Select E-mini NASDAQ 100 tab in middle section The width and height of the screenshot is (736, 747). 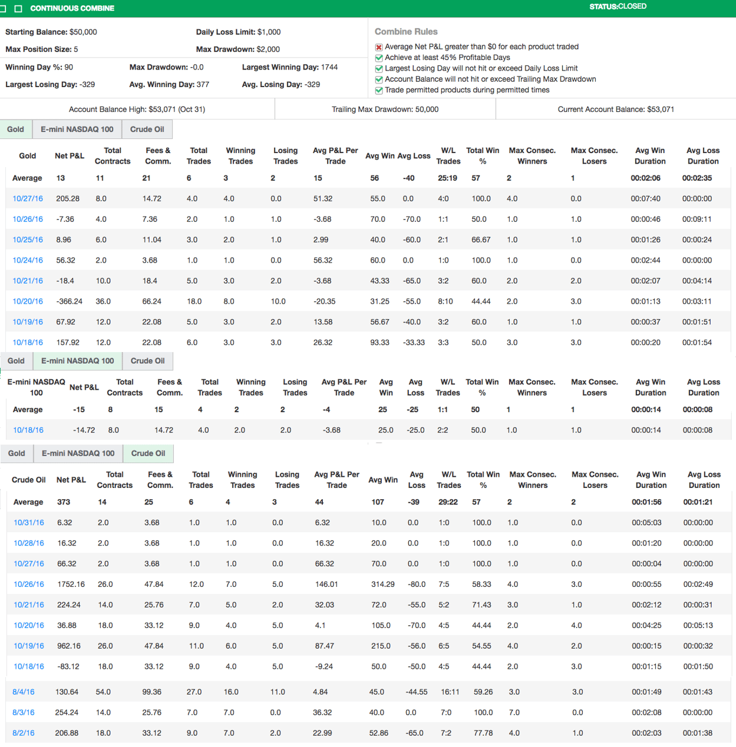77,361
